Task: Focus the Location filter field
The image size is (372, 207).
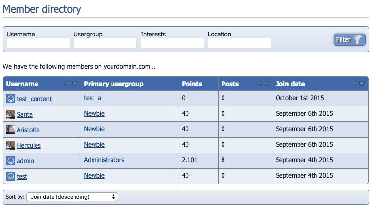Action: (x=240, y=43)
